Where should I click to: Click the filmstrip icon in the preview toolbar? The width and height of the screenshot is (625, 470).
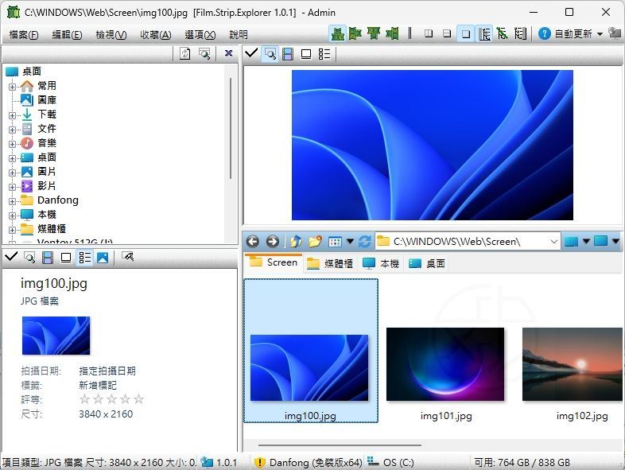click(288, 54)
